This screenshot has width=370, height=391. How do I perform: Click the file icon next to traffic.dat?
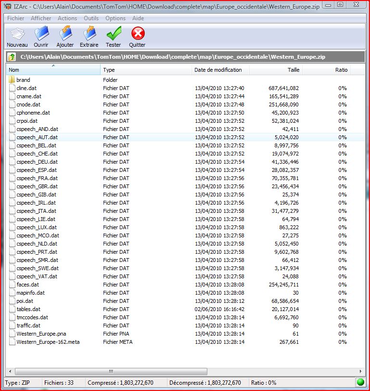[x=12, y=326]
